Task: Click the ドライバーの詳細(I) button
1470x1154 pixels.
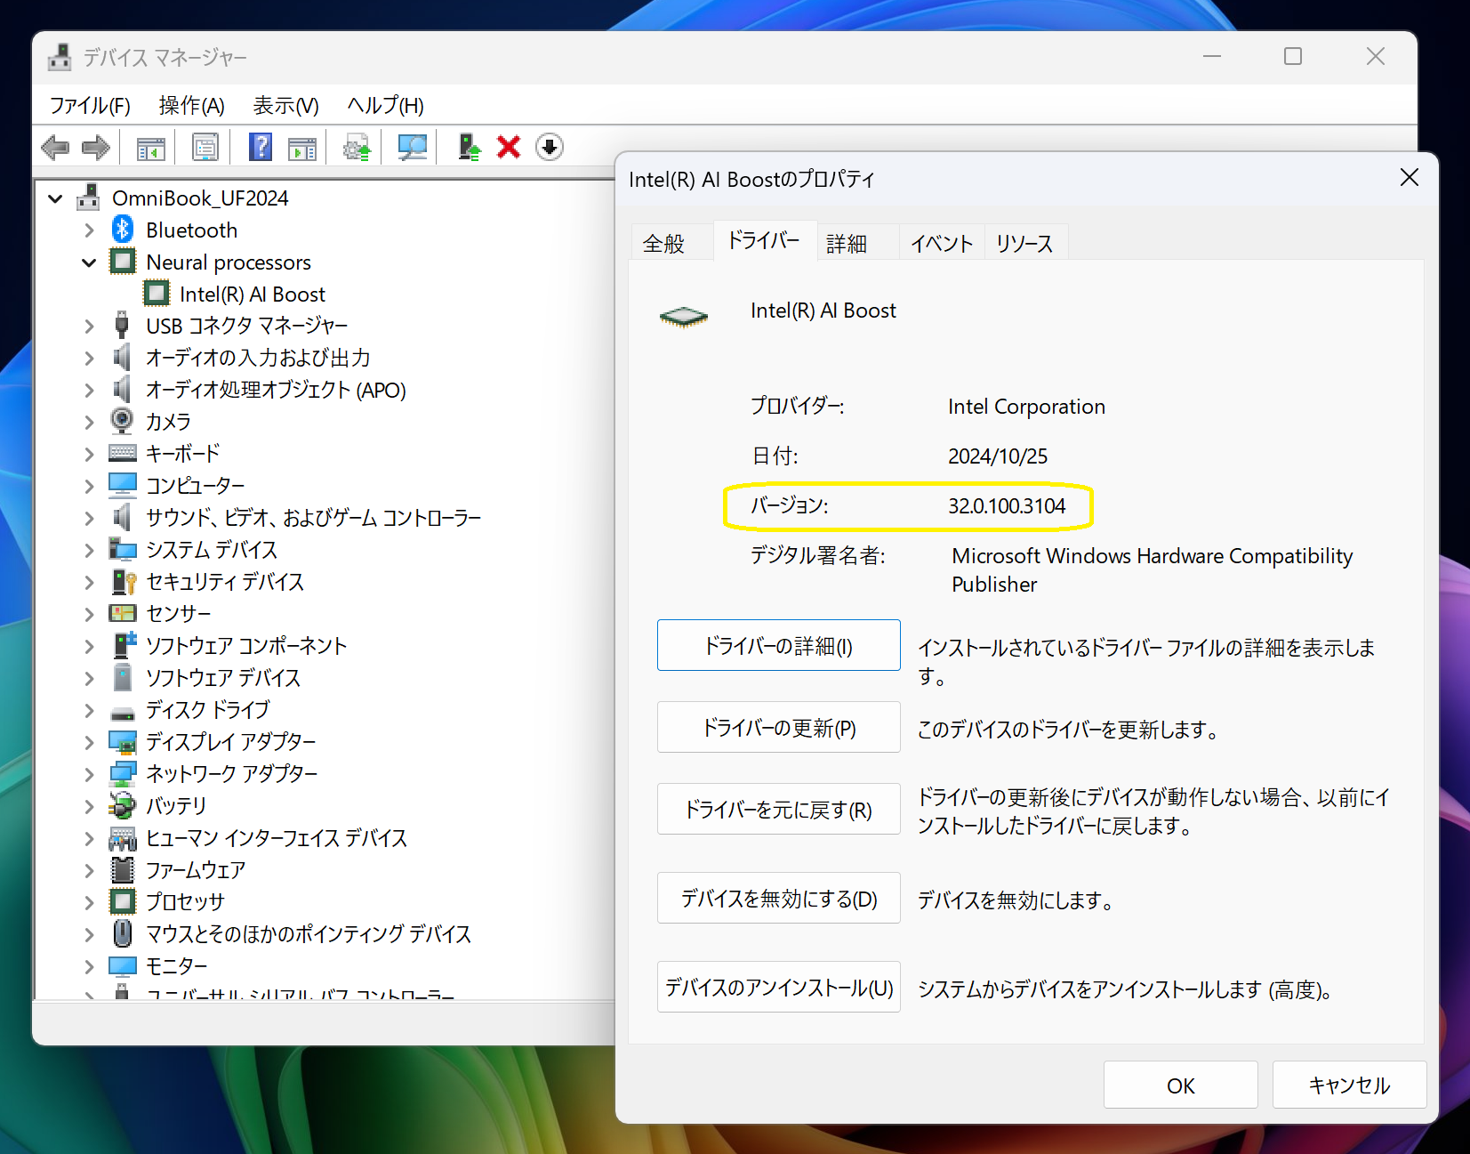Action: pos(779,645)
